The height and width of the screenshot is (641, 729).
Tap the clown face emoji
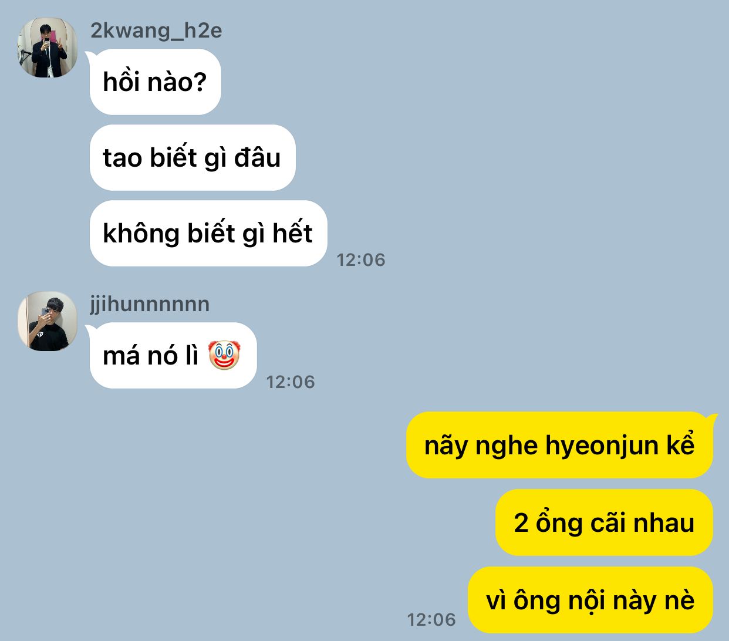(x=224, y=355)
